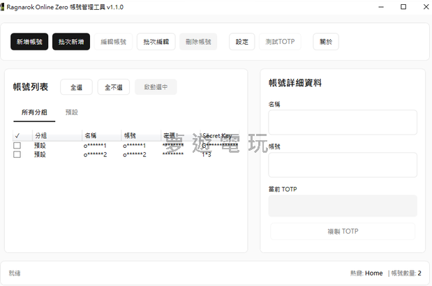The height and width of the screenshot is (286, 432).
Task: Sort the list by 分組 column header
Action: [40, 135]
